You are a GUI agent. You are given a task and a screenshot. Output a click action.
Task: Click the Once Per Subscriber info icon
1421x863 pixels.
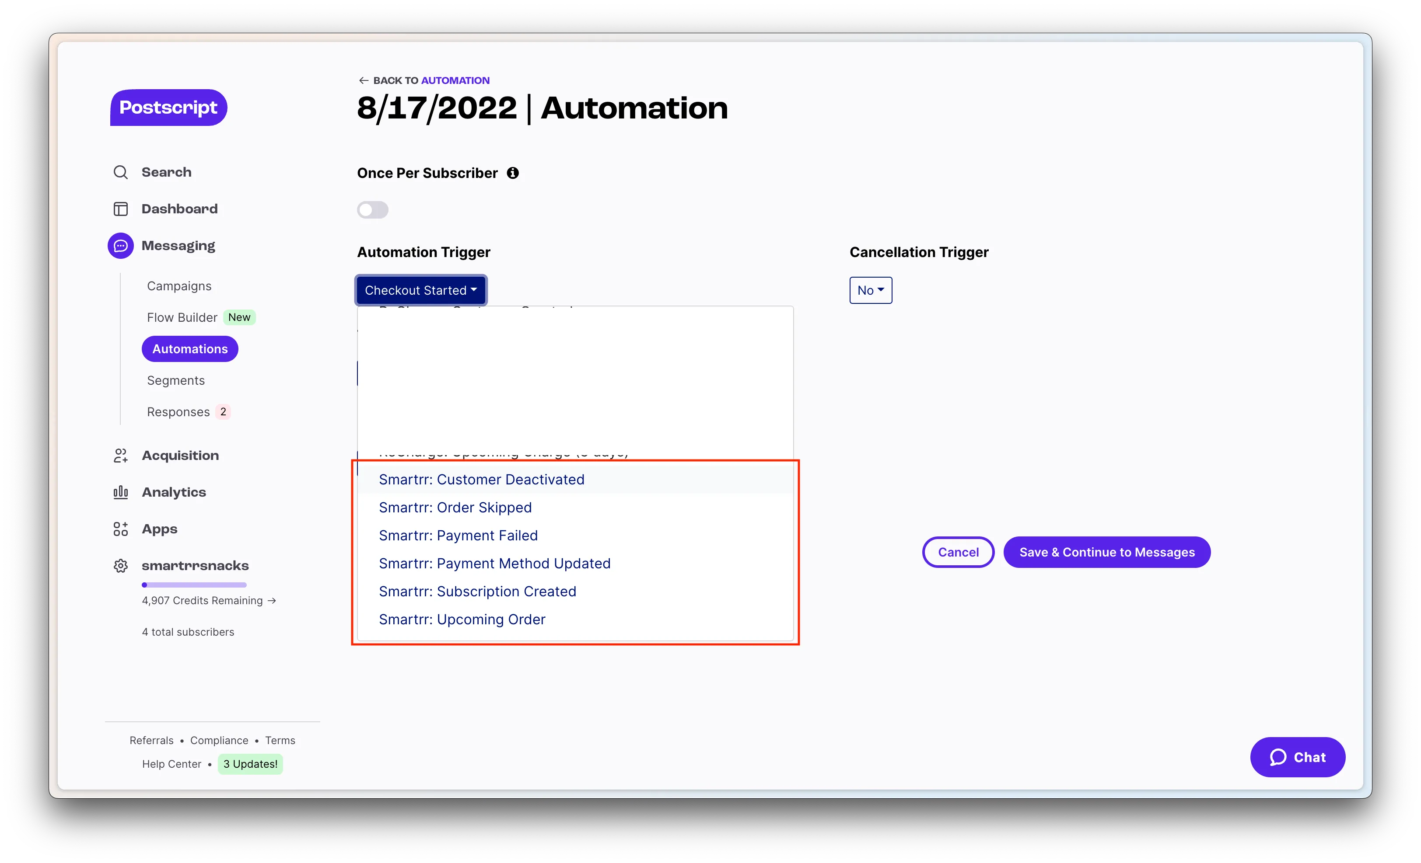coord(513,173)
